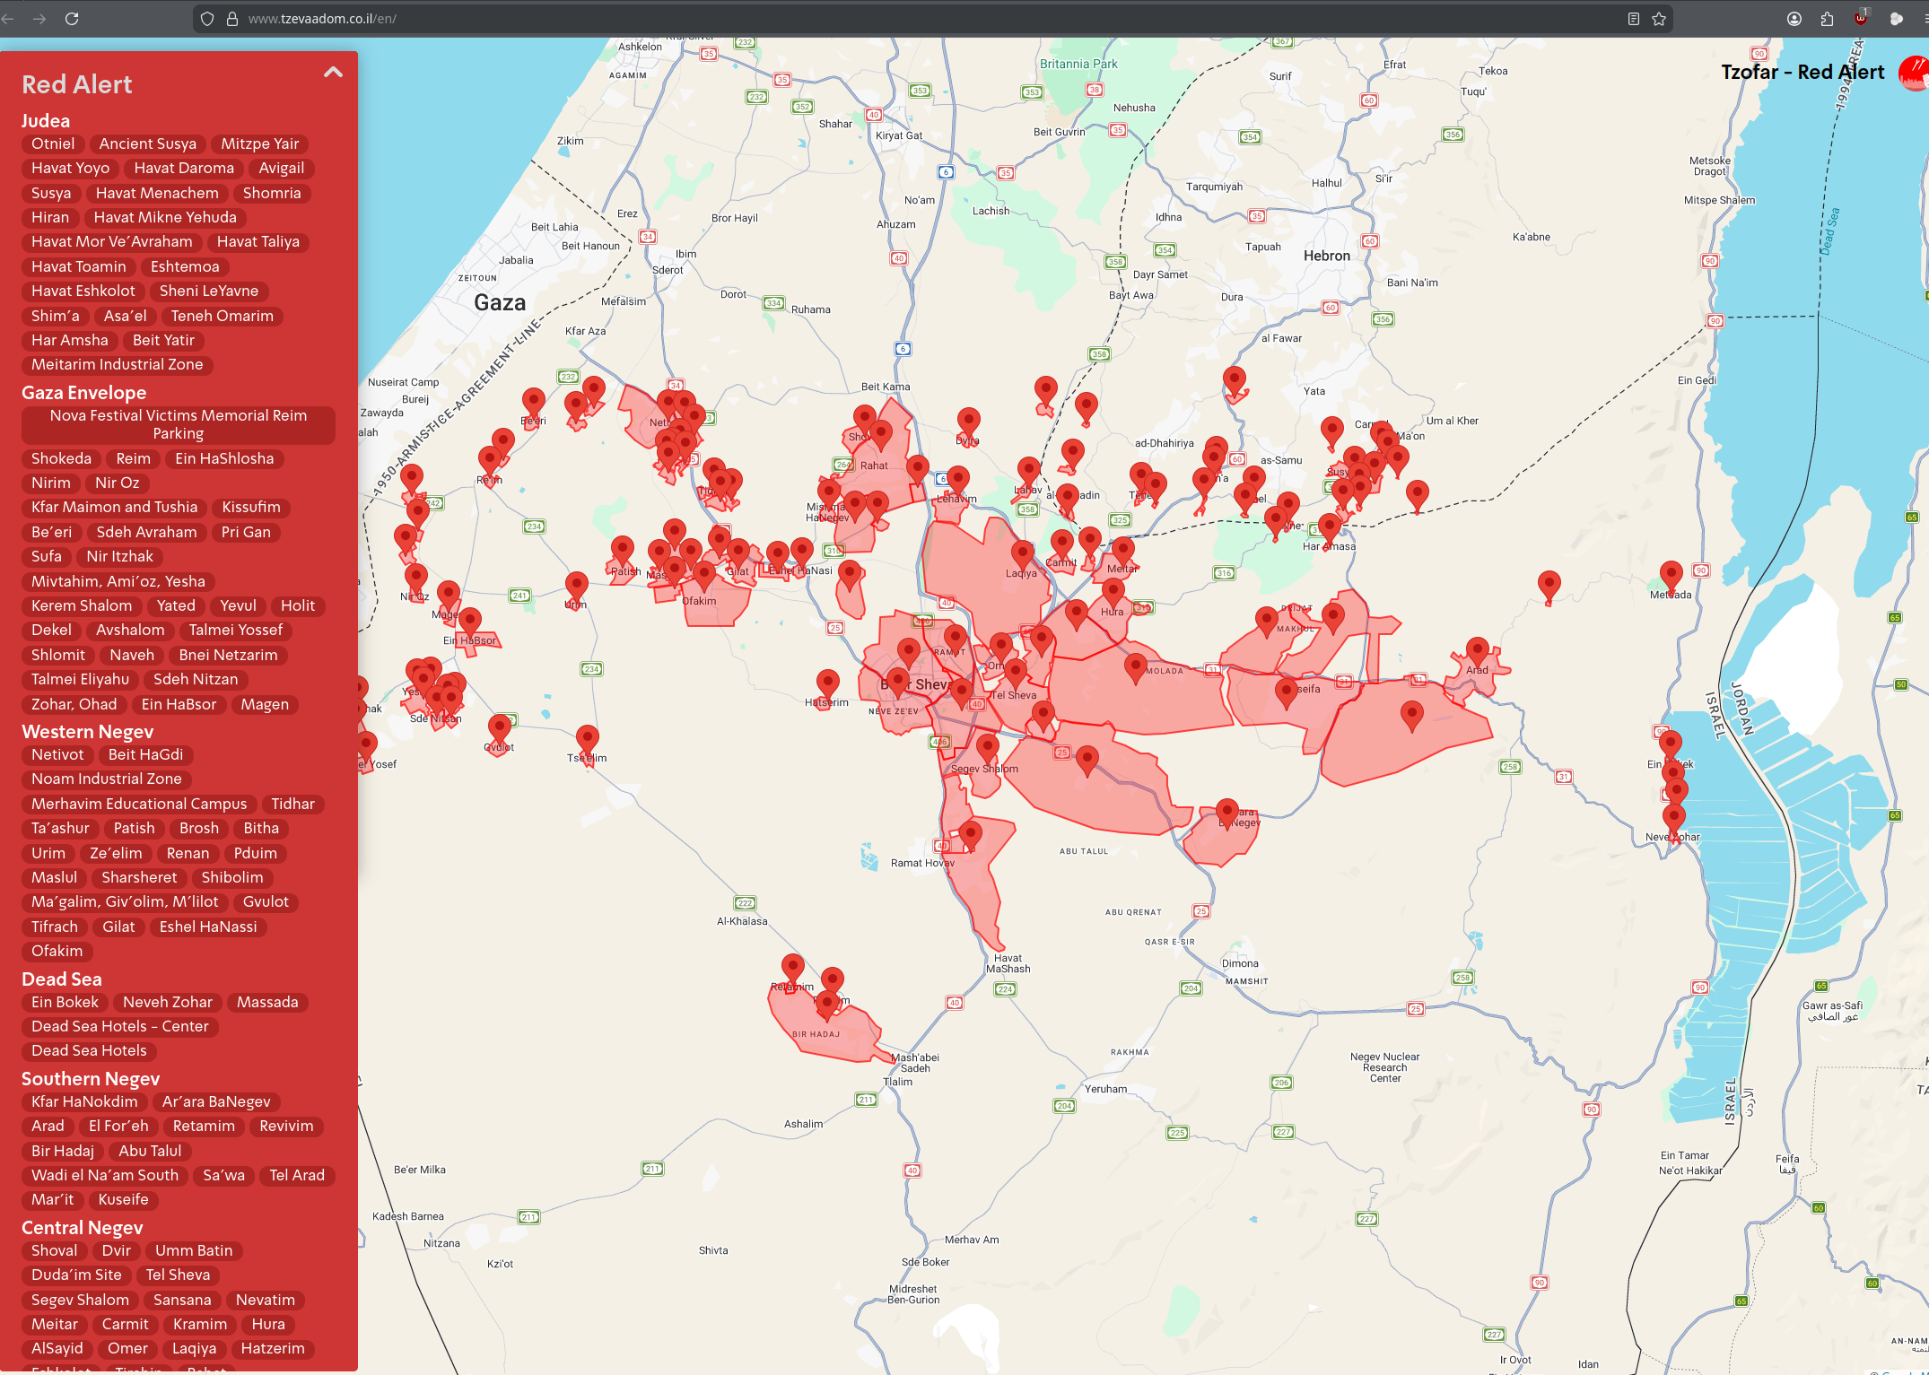1929x1375 pixels.
Task: Open the uBlock Origin extension icon
Action: tap(1861, 18)
